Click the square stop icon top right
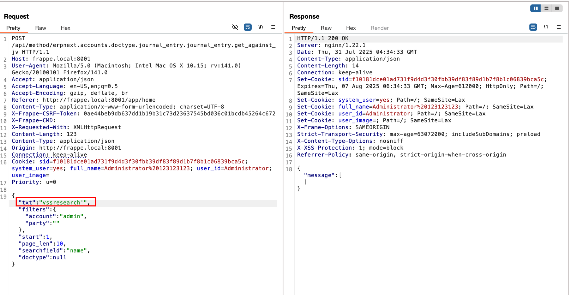 pos(557,8)
